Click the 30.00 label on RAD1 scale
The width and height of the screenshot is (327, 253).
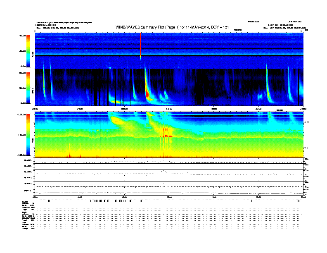(x=23, y=88)
